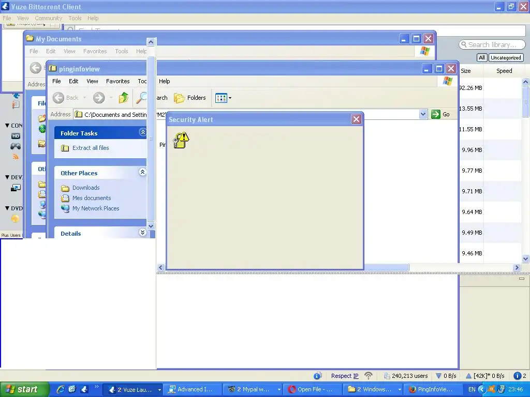The image size is (530, 397).
Task: Switch to Open File Opera taskbar item
Action: point(312,390)
